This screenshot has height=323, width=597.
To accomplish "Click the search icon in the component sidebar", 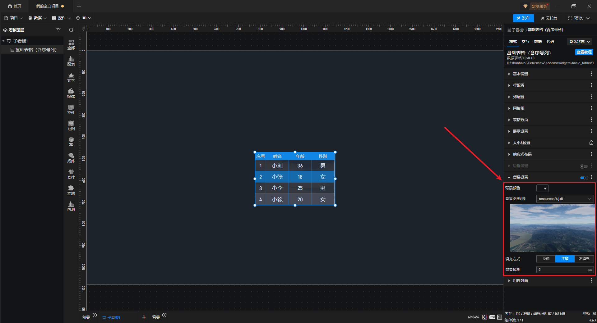I will [71, 30].
